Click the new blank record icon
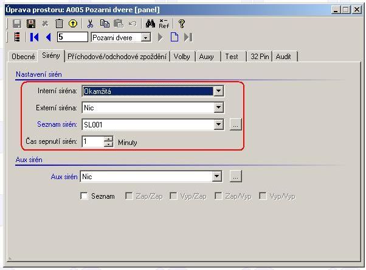Image resolution: width=366 pixels, height=270 pixels. (x=174, y=37)
